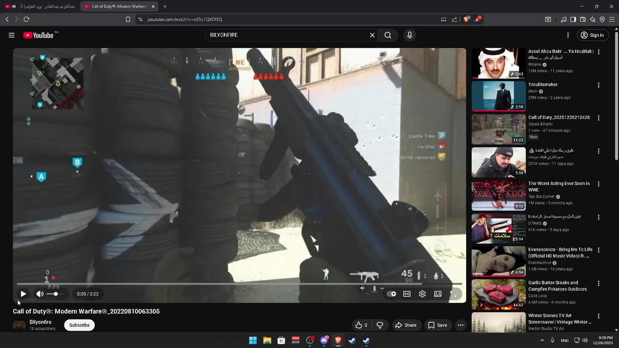Toggle the browser sidebar panel
The height and width of the screenshot is (348, 619).
(x=573, y=19)
